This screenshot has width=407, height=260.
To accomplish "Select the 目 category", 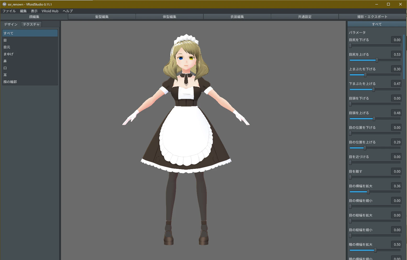I will (30, 40).
